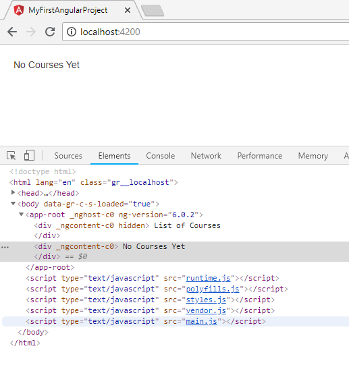The height and width of the screenshot is (365, 349).
Task: Collapse the app-root element node
Action: 21,214
